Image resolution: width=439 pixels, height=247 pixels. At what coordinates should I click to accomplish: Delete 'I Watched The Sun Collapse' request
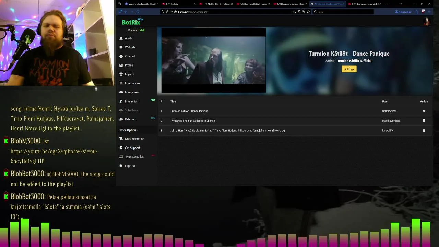click(x=424, y=121)
